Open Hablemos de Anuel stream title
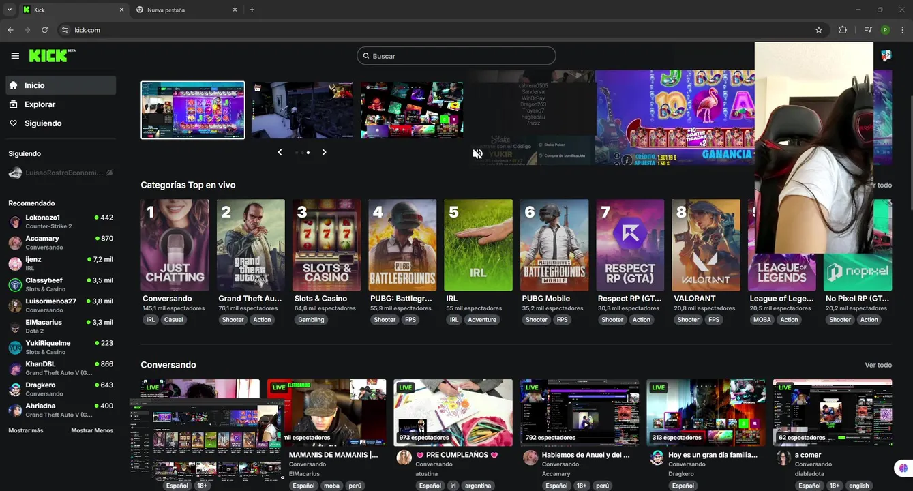 (x=586, y=455)
